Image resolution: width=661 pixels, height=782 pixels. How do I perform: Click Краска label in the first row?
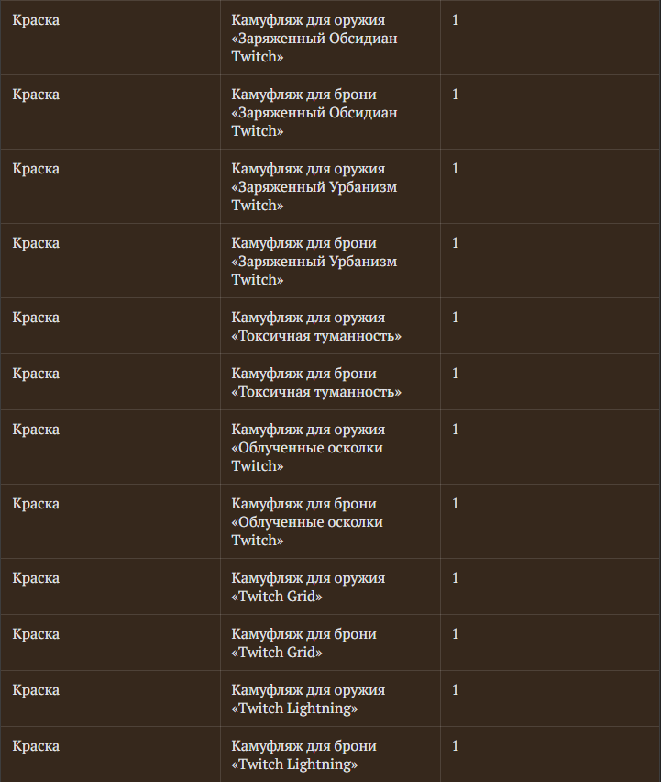36,20
